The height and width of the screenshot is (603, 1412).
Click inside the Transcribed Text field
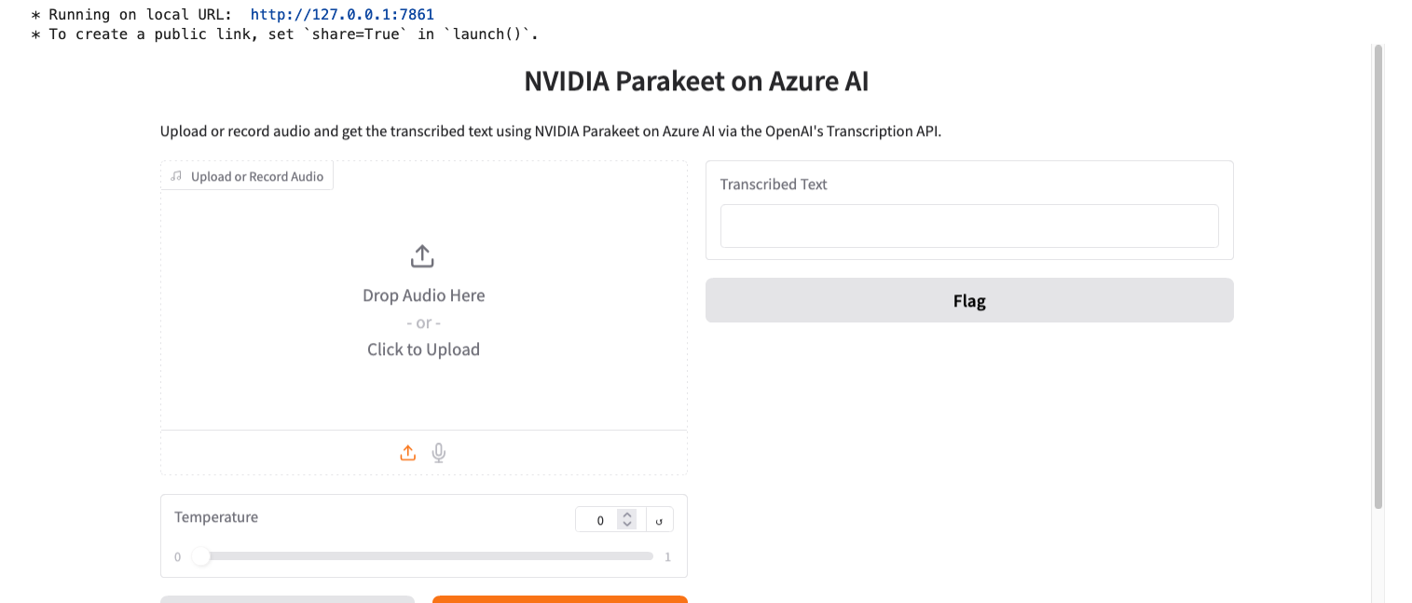pyautogui.click(x=969, y=226)
